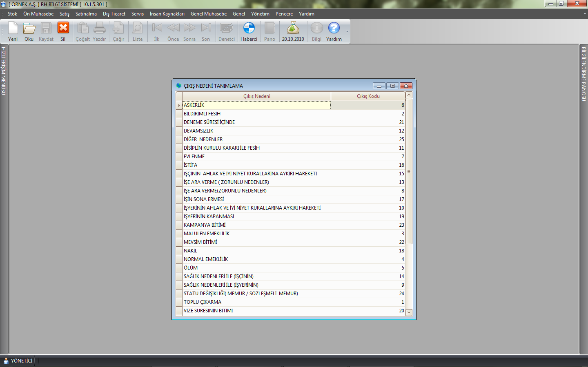588x367 pixels.
Task: Click the Kaydet save icon
Action: point(46,31)
